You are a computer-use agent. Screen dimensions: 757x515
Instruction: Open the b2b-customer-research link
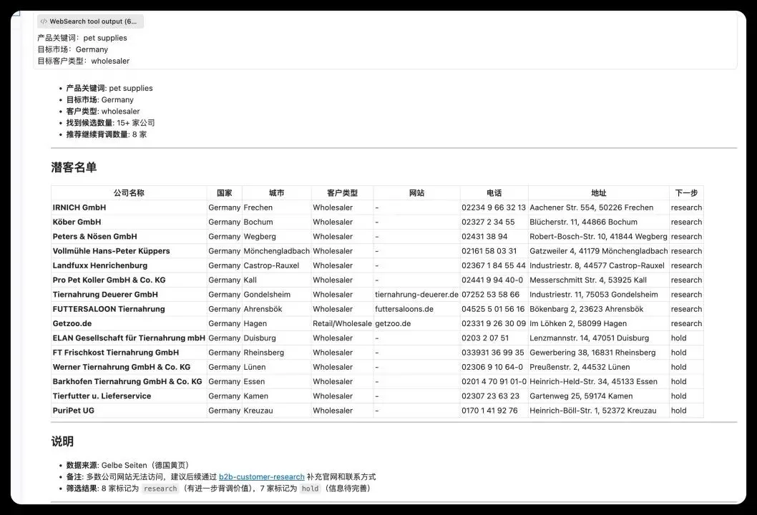tap(262, 477)
